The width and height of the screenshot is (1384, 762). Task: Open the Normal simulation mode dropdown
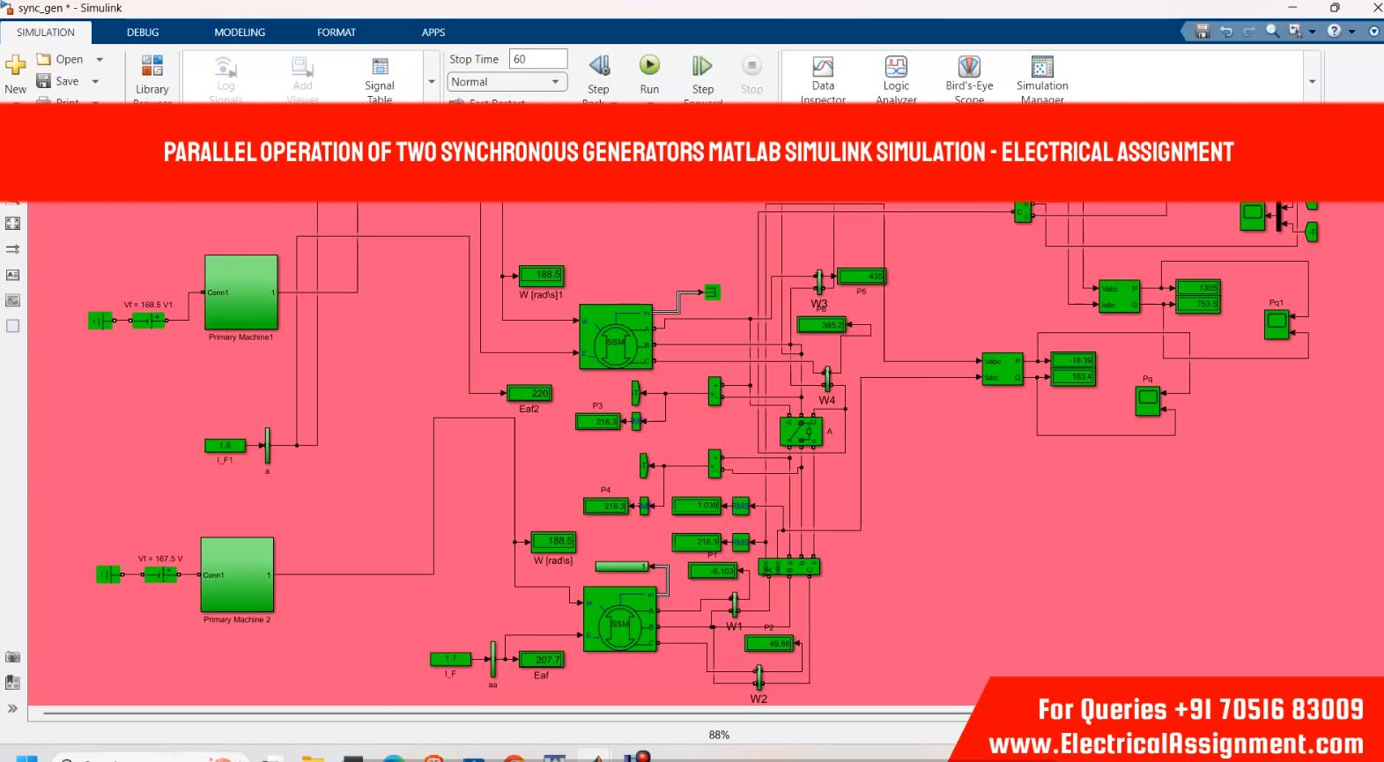pyautogui.click(x=507, y=82)
